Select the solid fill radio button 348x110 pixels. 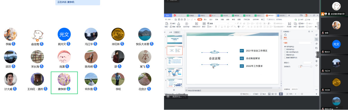[x=285, y=47]
